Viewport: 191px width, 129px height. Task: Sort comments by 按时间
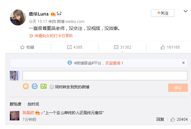point(33,104)
